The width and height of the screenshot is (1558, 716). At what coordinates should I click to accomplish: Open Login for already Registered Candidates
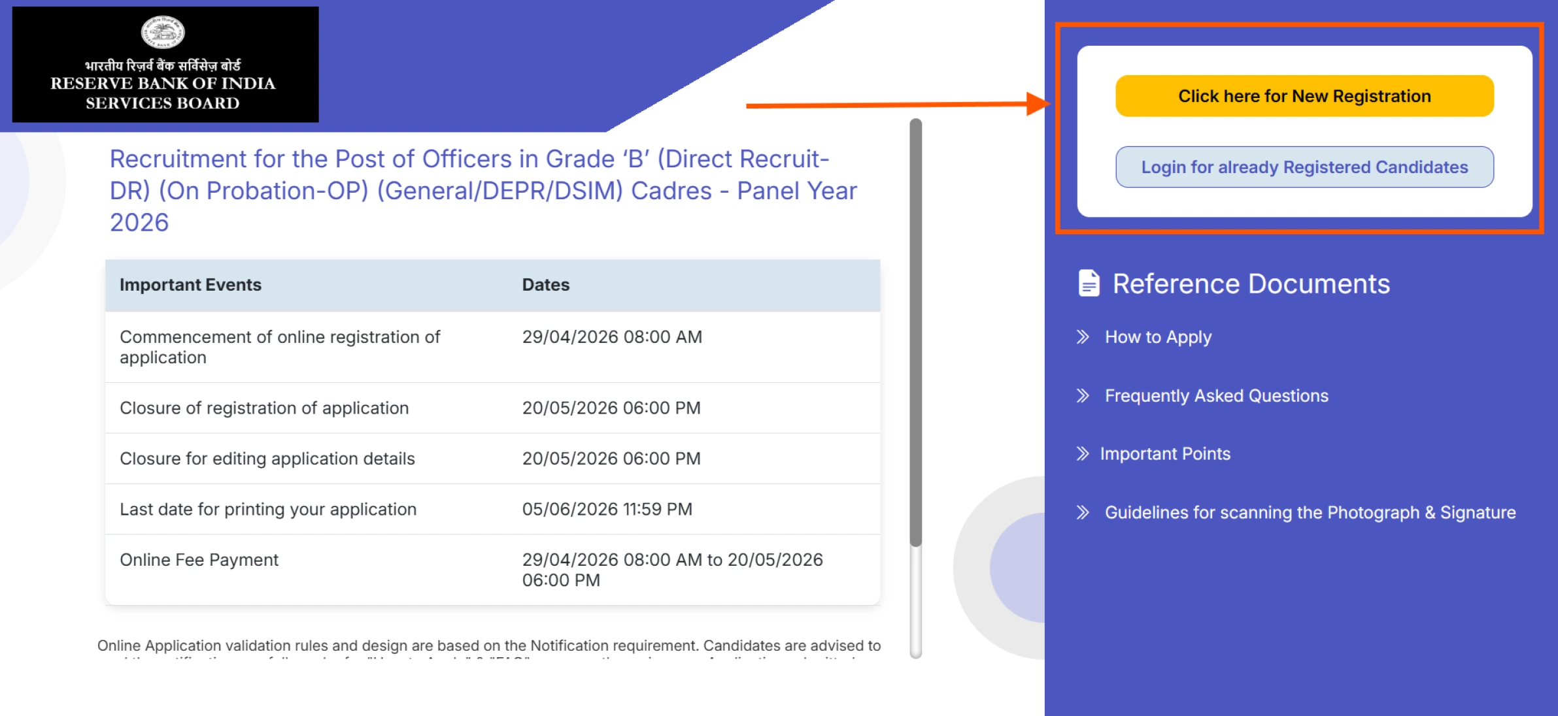[1304, 167]
